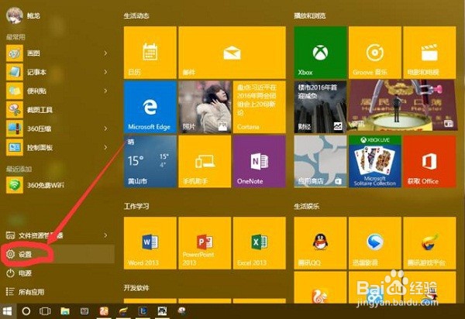Image resolution: width=465 pixels, height=319 pixels.
Task: Open 360压缩 from the list
Action: [x=58, y=129]
